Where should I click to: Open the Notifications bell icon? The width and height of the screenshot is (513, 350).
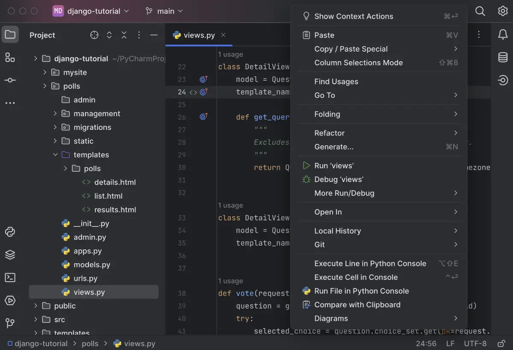click(x=503, y=35)
